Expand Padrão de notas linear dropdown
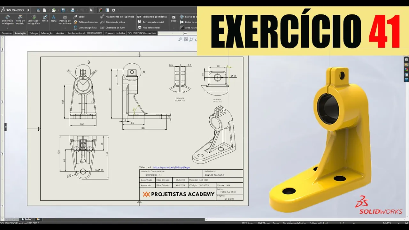The width and height of the screenshot is (409, 230). (65, 28)
